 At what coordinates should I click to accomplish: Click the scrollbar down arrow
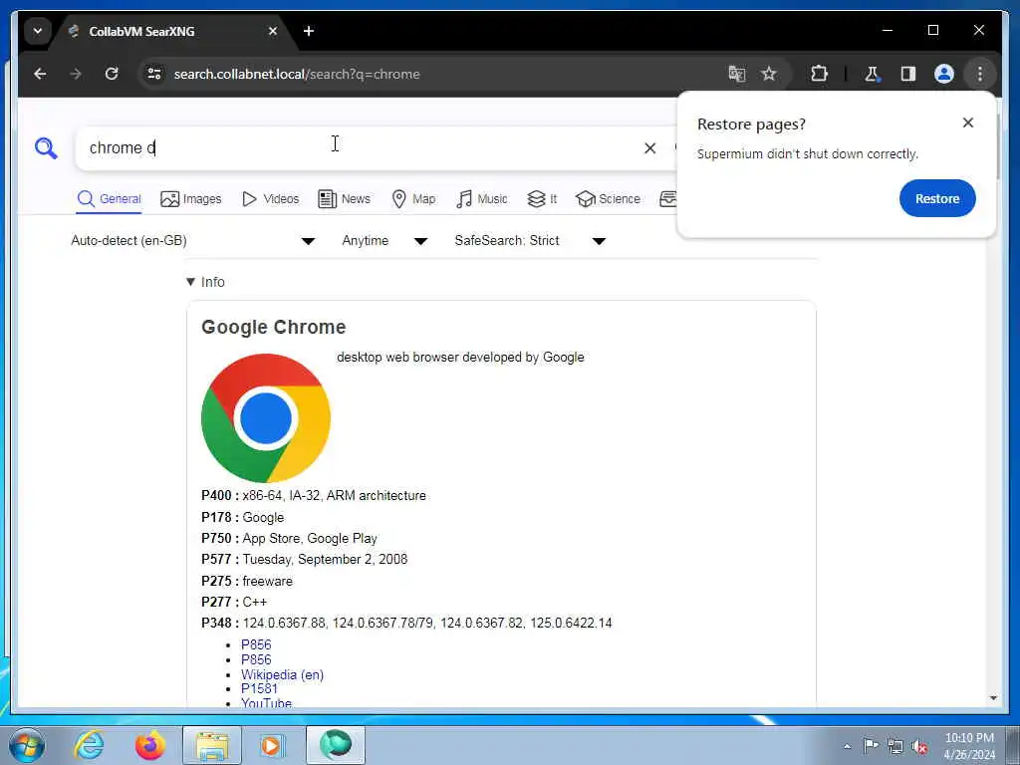[x=993, y=698]
